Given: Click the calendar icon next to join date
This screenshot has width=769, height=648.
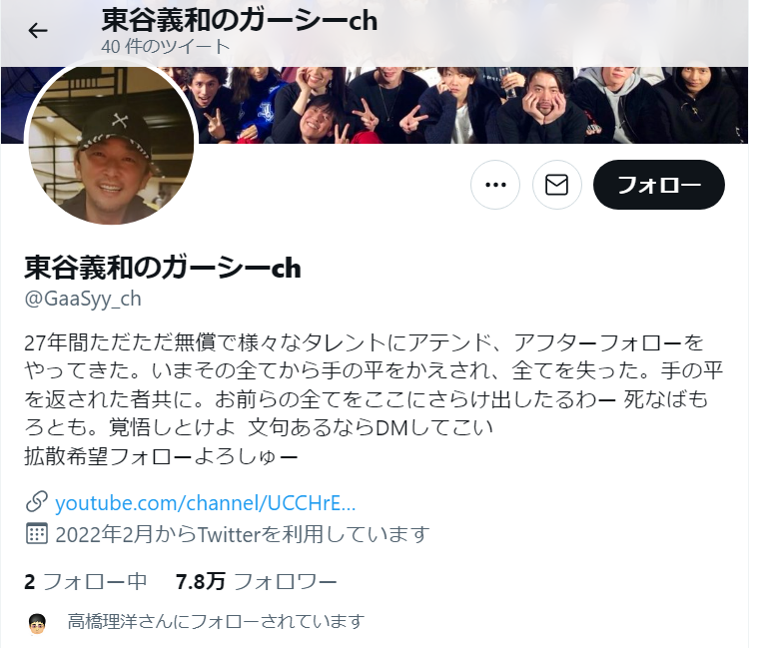Looking at the screenshot, I should pyautogui.click(x=37, y=534).
